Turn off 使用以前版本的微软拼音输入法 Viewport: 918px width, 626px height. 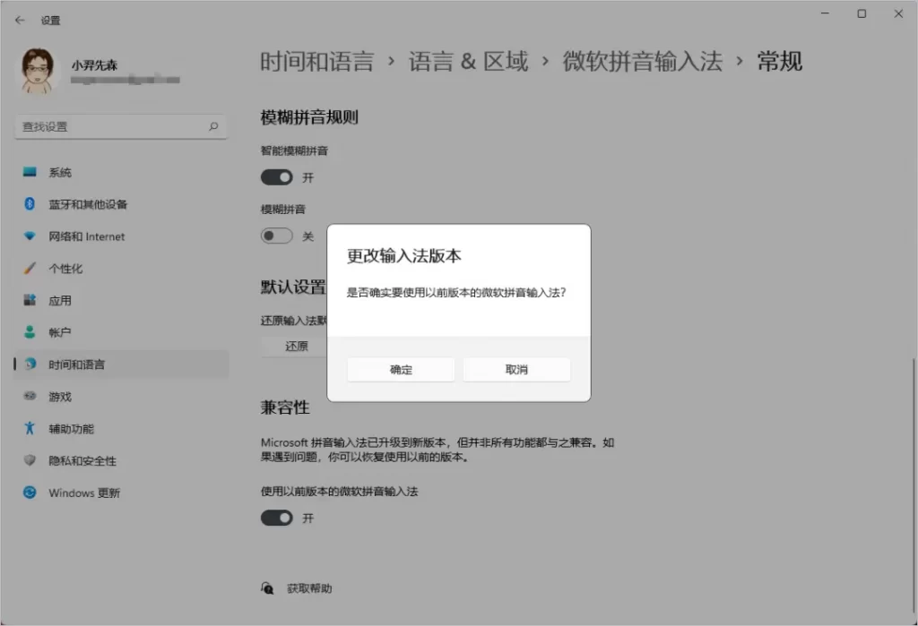point(276,518)
